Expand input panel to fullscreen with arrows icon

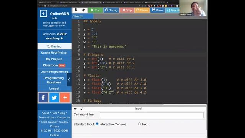click(82, 109)
